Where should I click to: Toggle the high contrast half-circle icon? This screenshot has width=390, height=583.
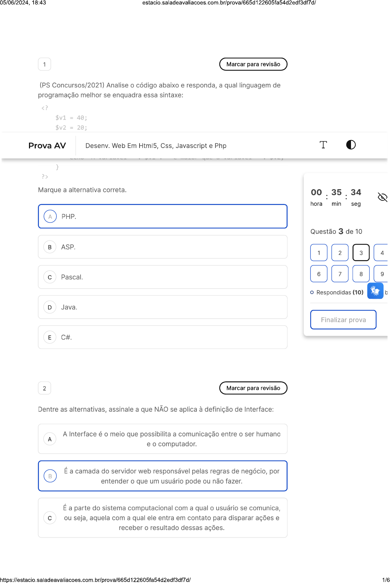351,145
